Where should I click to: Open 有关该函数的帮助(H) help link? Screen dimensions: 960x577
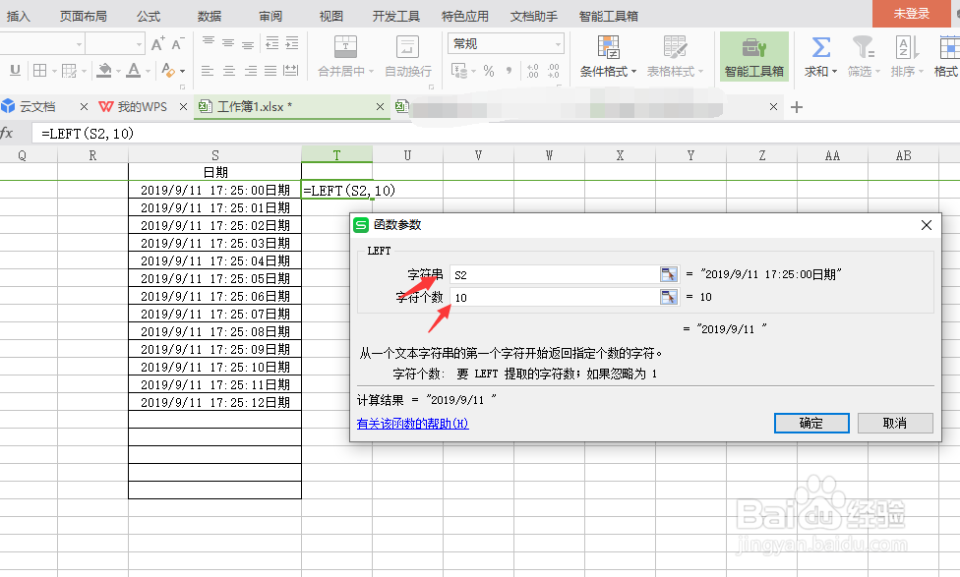[x=413, y=424]
